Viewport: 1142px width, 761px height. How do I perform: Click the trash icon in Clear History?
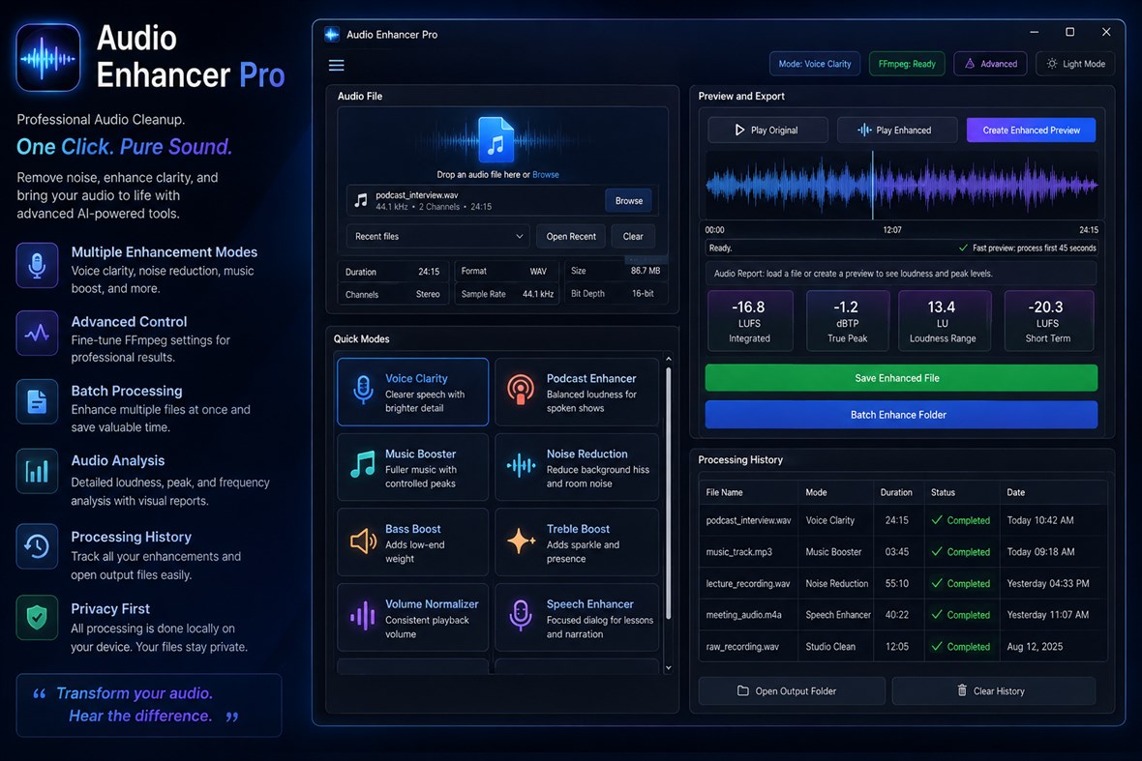962,689
